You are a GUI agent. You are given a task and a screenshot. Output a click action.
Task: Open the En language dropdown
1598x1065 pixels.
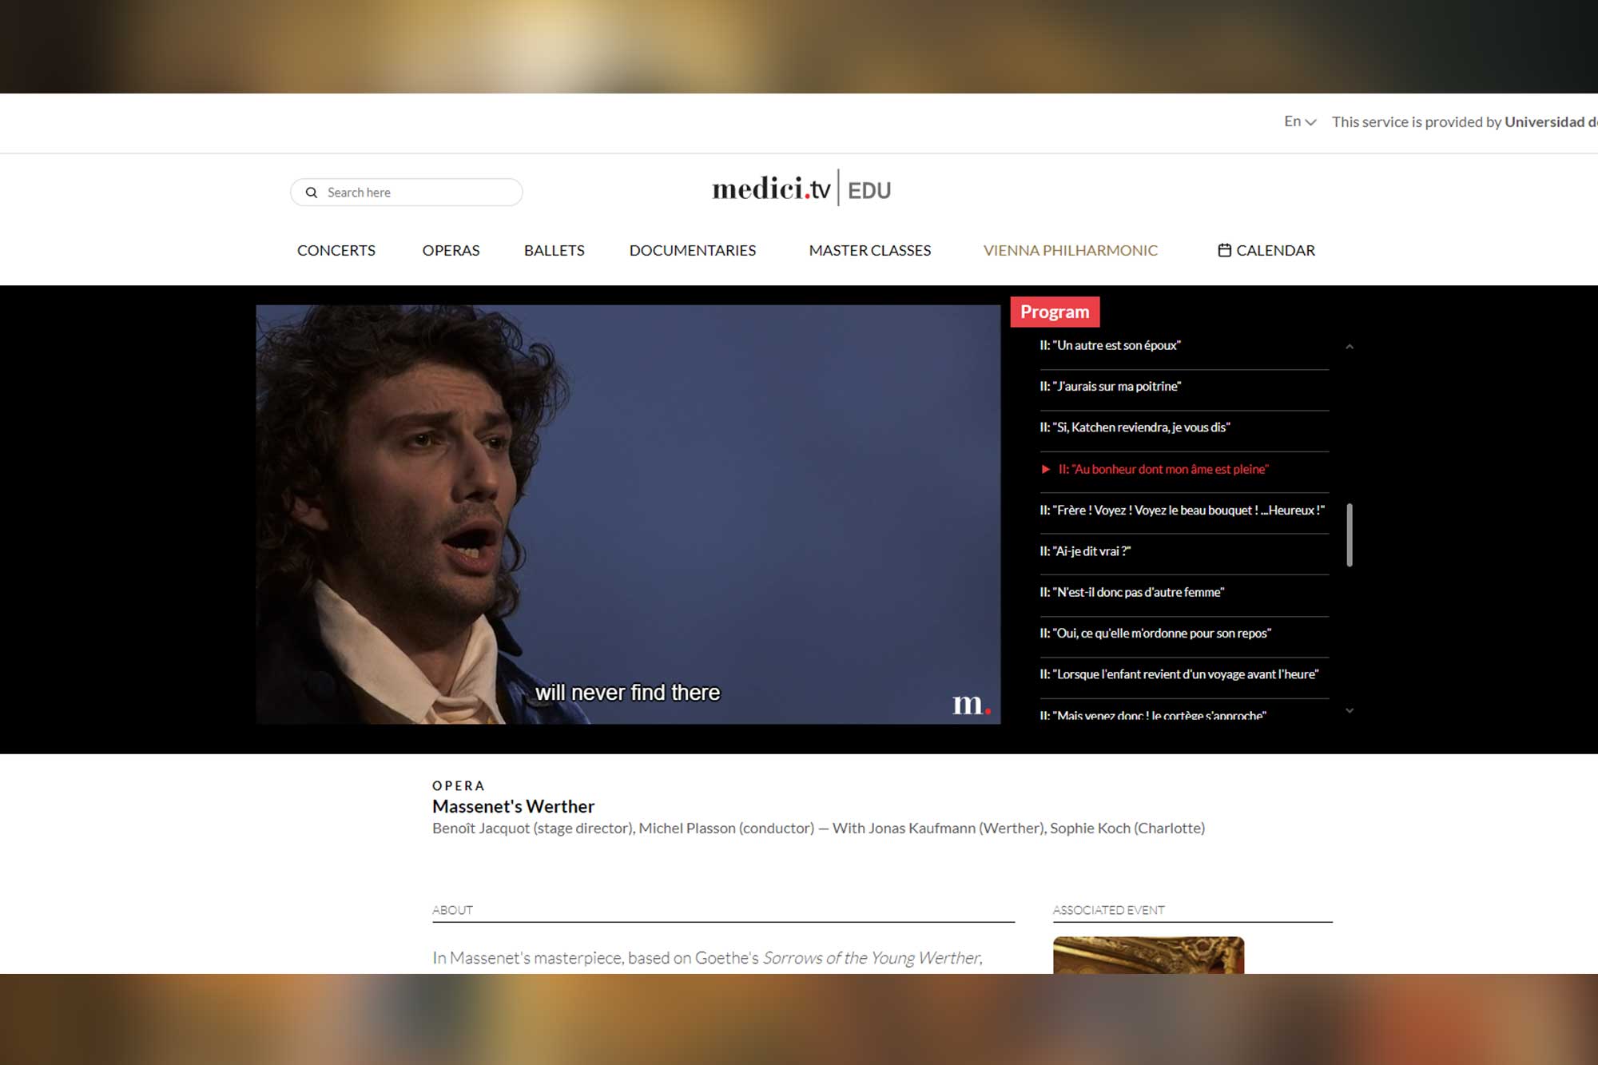pyautogui.click(x=1300, y=121)
